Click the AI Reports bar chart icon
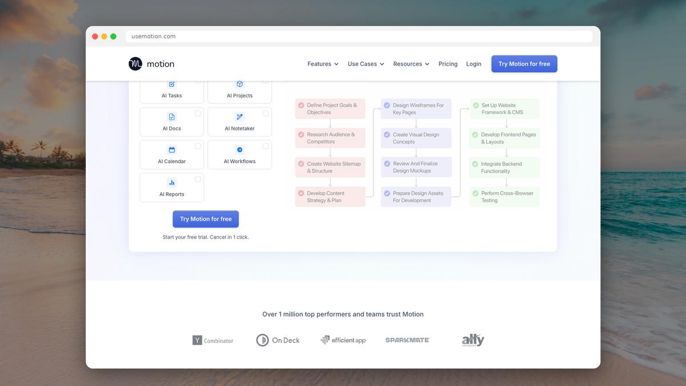The image size is (686, 386). (171, 182)
